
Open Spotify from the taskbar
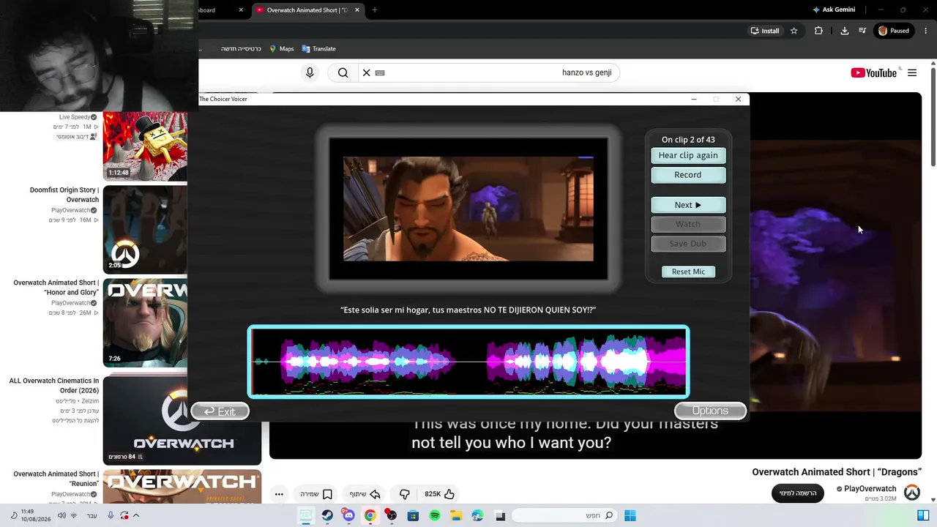pyautogui.click(x=435, y=516)
